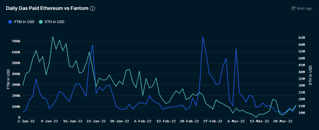Click the 6-Feb-22 x-axis label

(143, 121)
